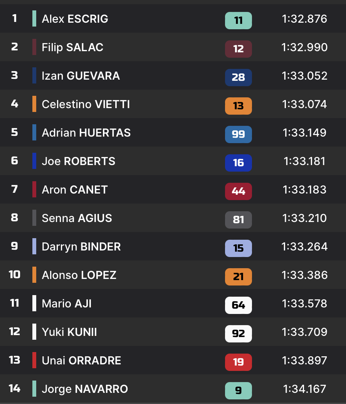Click the orange color bar beside Alonso LOPEZ
Viewport: 346px width, 404px height.
34,275
